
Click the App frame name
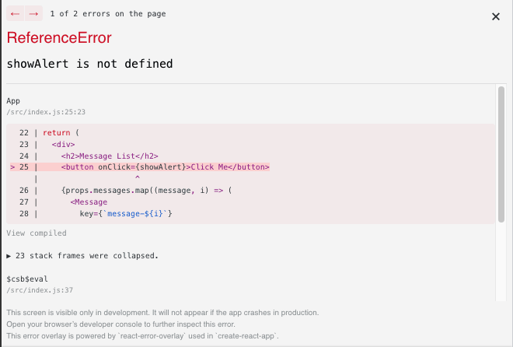click(x=13, y=101)
